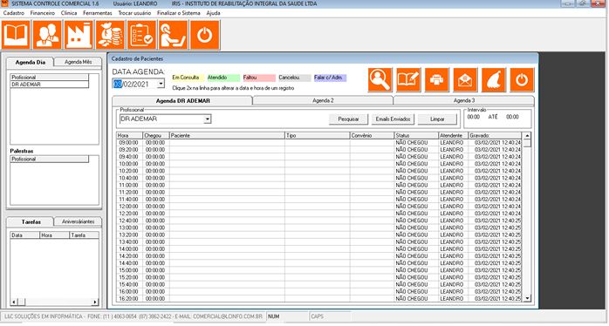The width and height of the screenshot is (609, 326).
Task: Open the Ferramentas menu
Action: [x=98, y=13]
